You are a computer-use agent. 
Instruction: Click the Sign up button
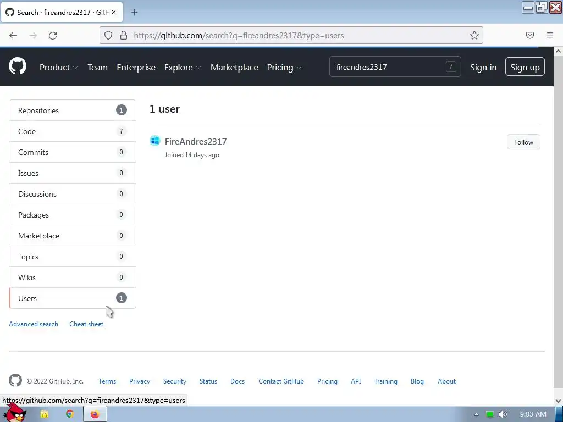point(525,66)
